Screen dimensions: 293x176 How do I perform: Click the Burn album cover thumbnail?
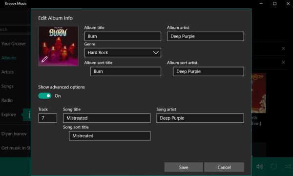pyautogui.click(x=58, y=46)
